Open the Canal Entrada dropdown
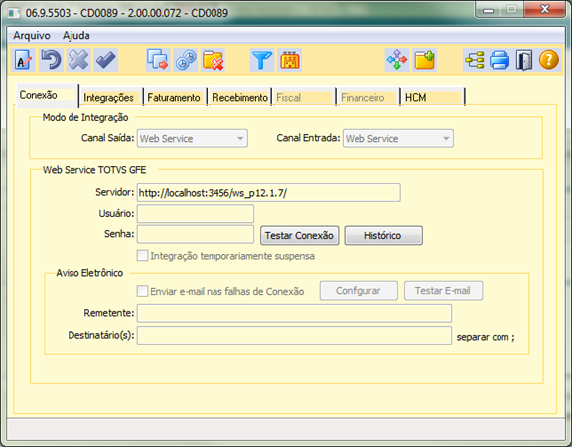The height and width of the screenshot is (447, 572). [398, 139]
